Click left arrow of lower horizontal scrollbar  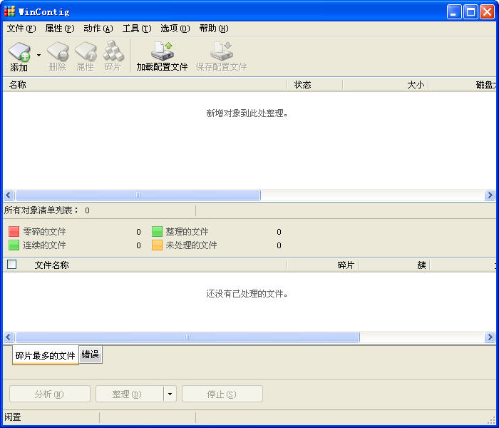[9, 337]
